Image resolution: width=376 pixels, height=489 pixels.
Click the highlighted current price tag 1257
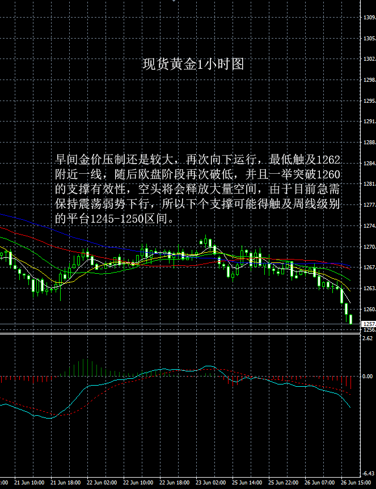pyautogui.click(x=369, y=324)
